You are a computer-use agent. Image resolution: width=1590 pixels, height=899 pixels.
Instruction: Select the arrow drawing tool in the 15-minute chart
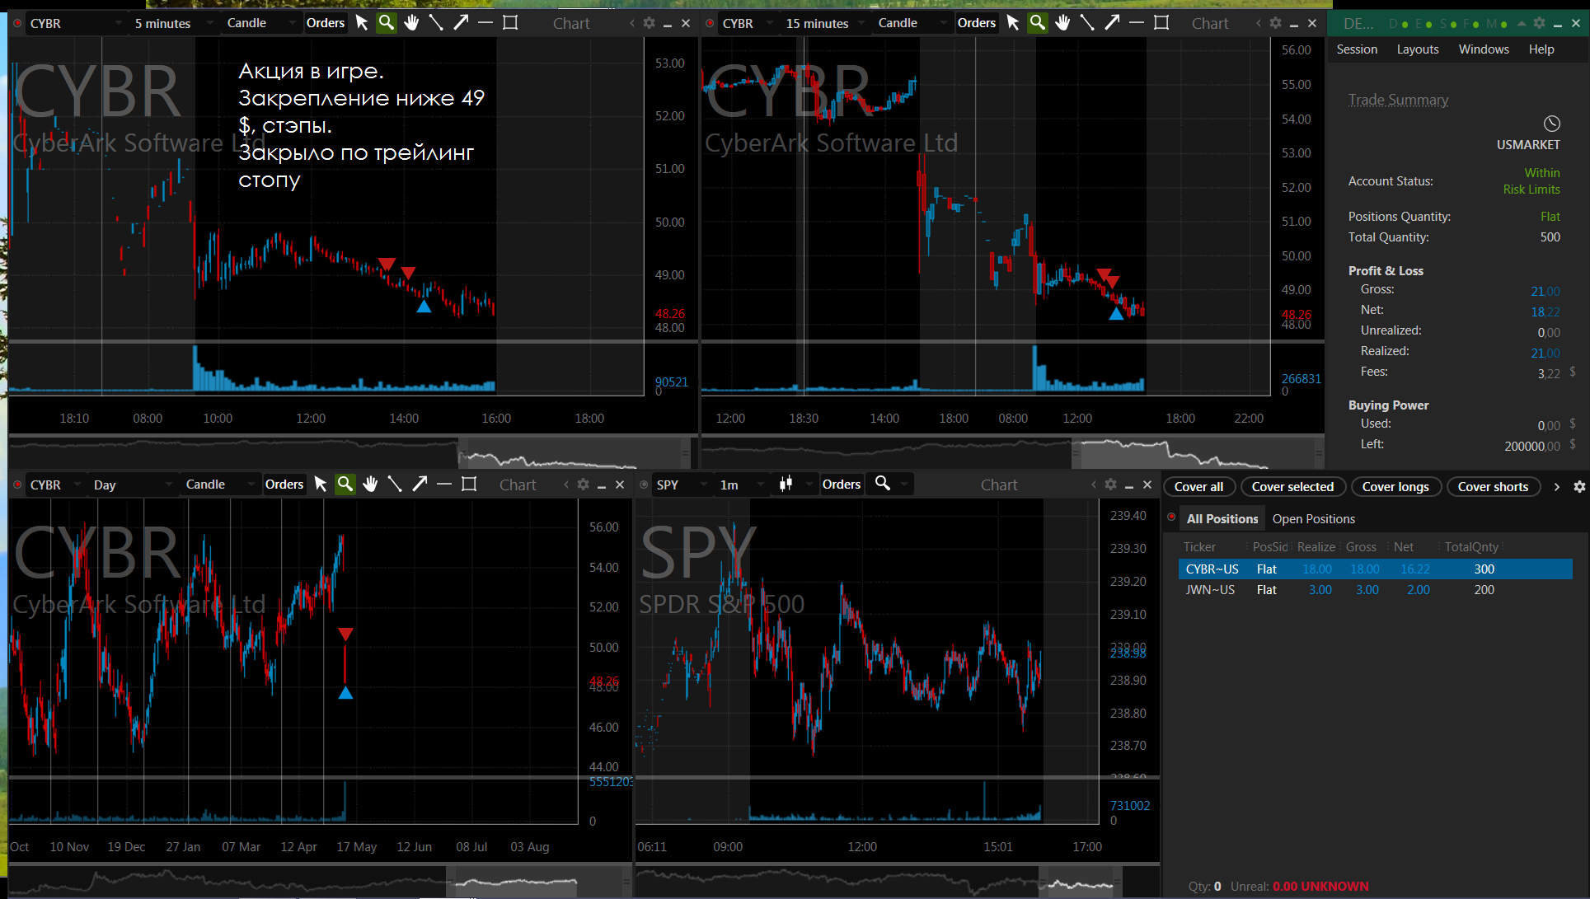point(1112,23)
